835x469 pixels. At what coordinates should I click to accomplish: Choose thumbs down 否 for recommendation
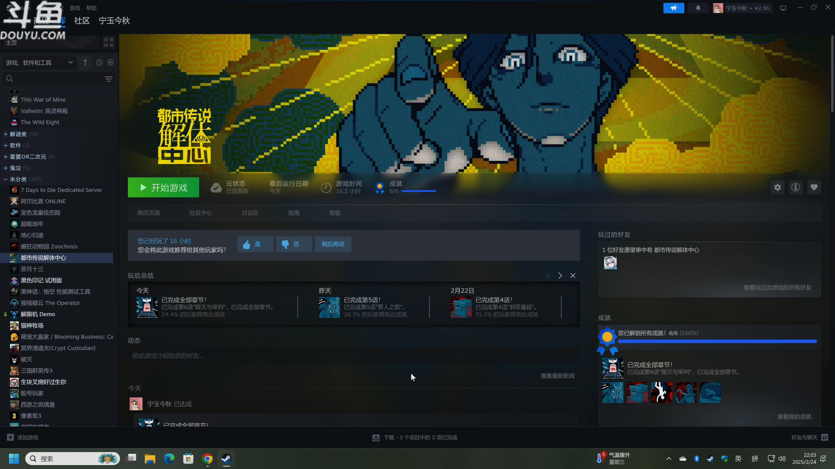[294, 244]
